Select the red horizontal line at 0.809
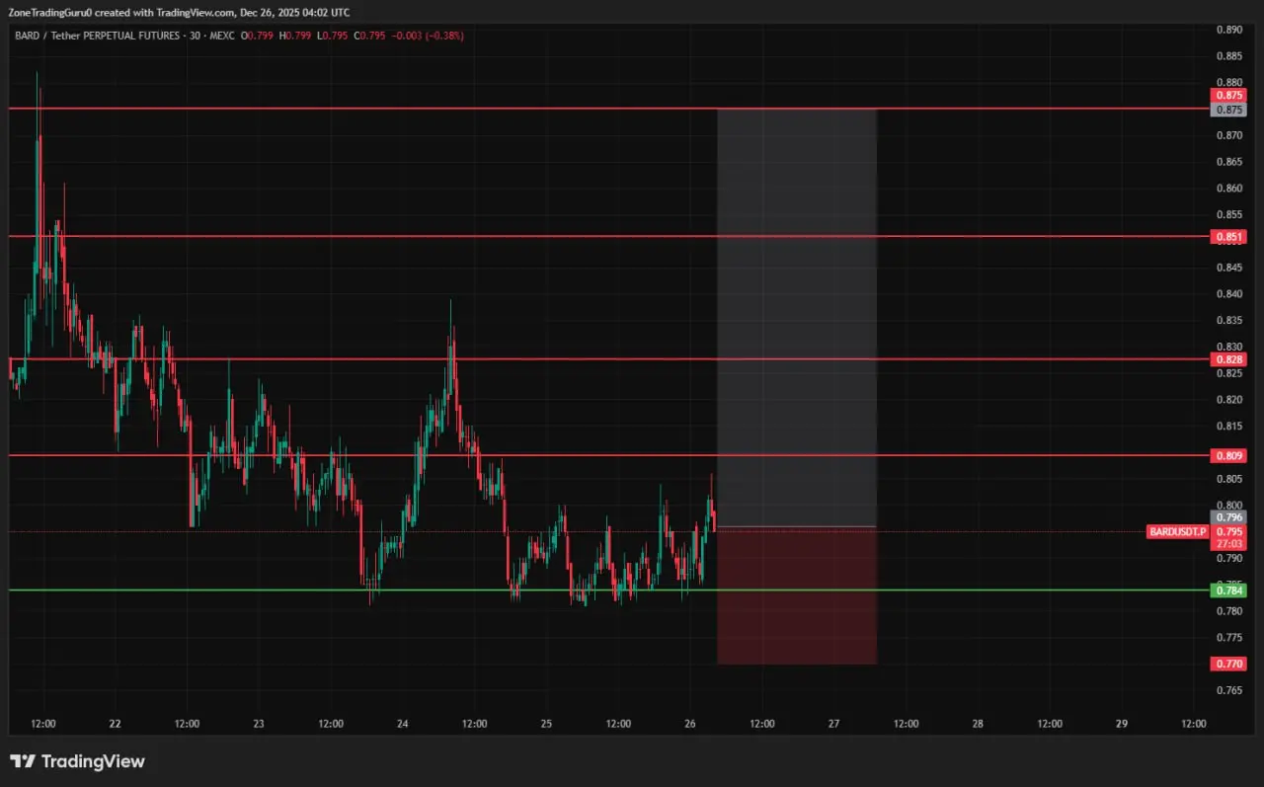 tap(609, 455)
